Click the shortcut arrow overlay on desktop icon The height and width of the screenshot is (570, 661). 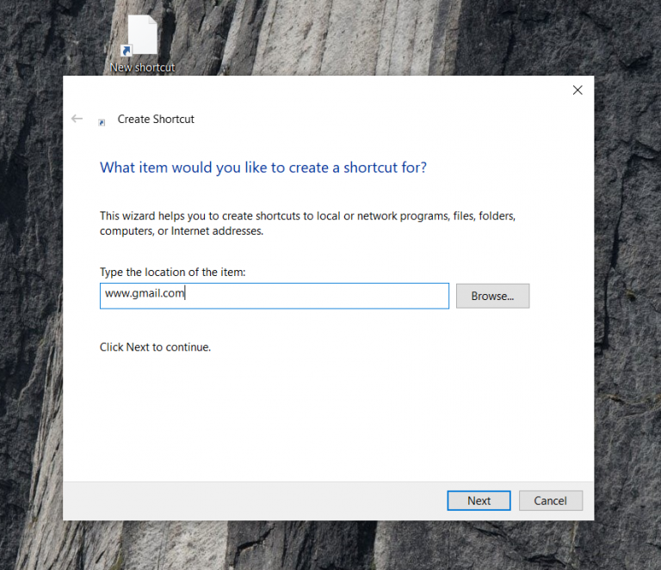(x=127, y=52)
